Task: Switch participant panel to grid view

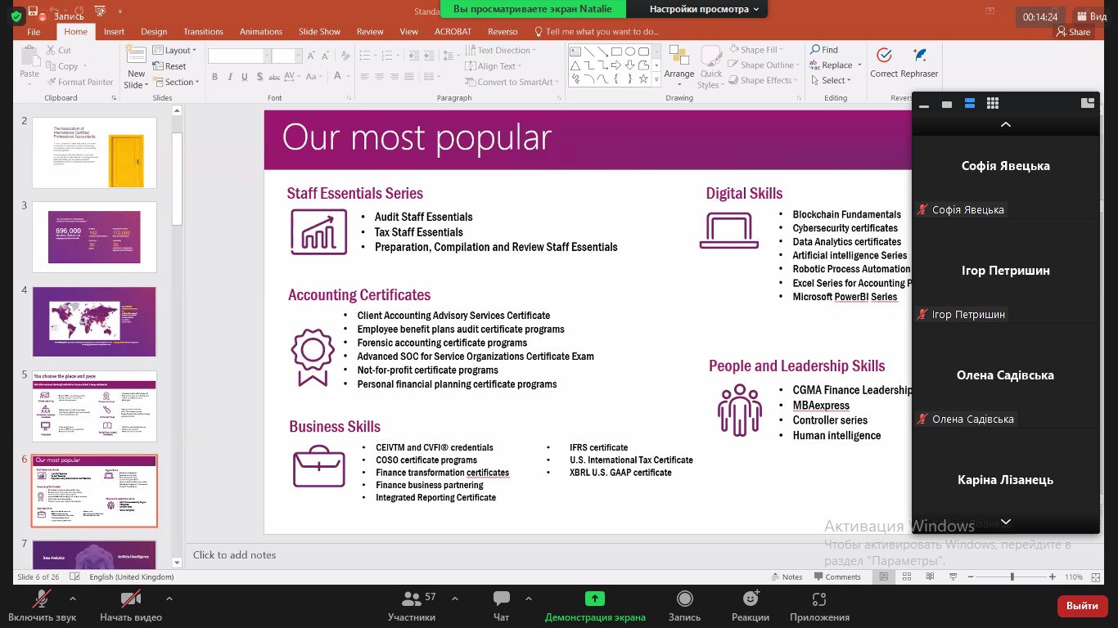Action: click(993, 103)
